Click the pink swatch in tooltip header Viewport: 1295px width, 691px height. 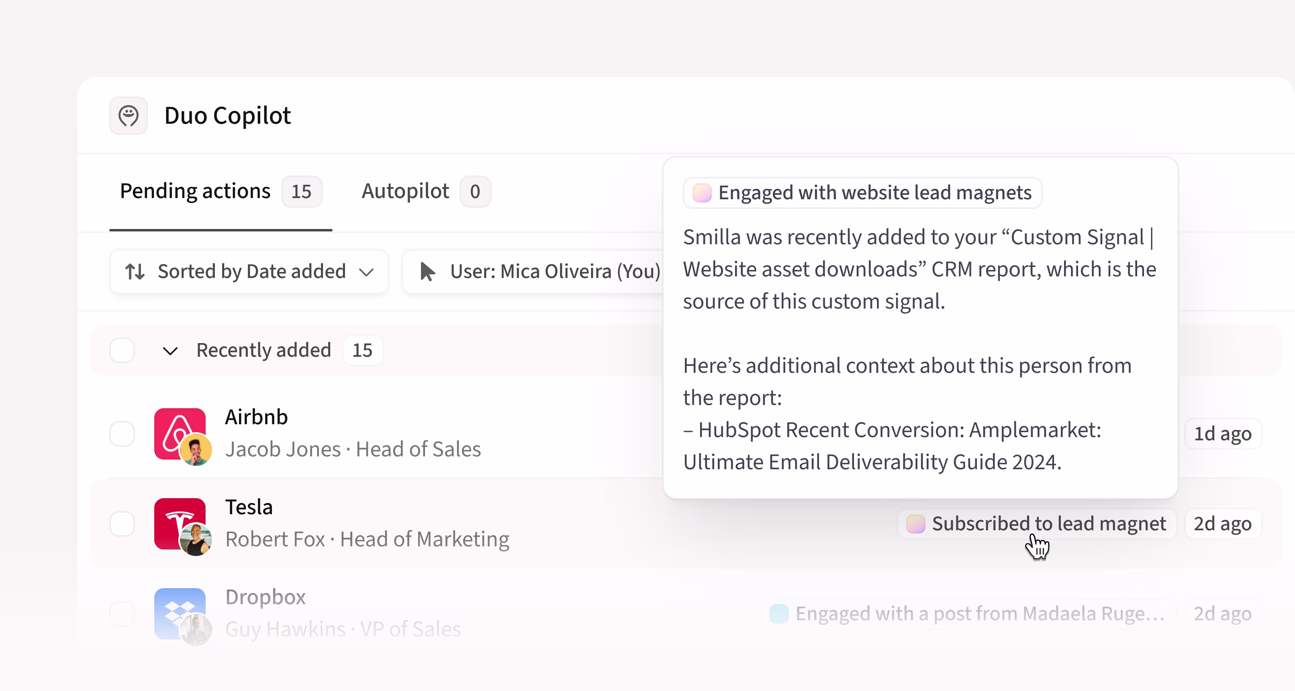point(701,192)
